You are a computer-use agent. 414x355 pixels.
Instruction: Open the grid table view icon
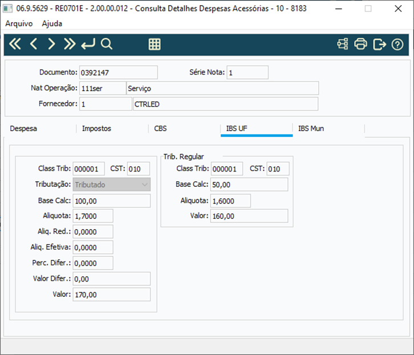[x=155, y=44]
